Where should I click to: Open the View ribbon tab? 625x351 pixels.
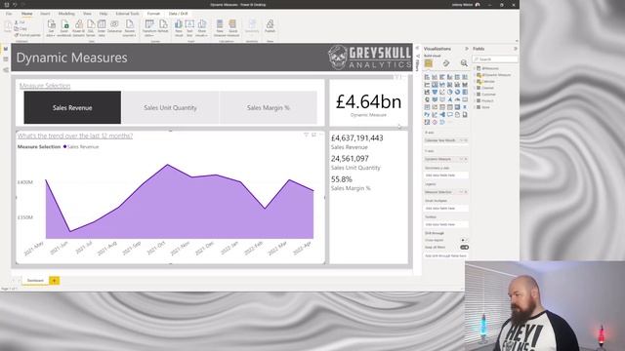point(87,14)
